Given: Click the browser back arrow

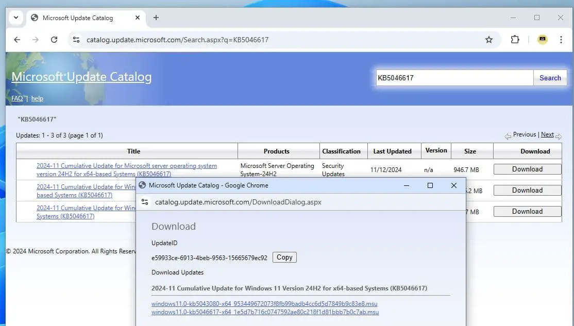Looking at the screenshot, I should coord(17,40).
